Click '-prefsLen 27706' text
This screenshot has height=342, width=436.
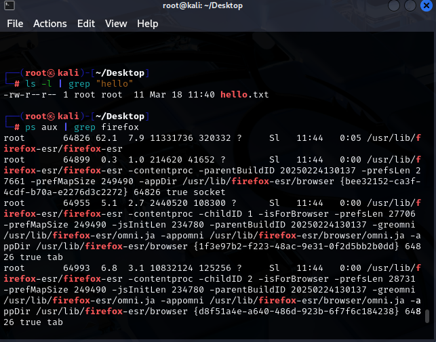click(375, 214)
